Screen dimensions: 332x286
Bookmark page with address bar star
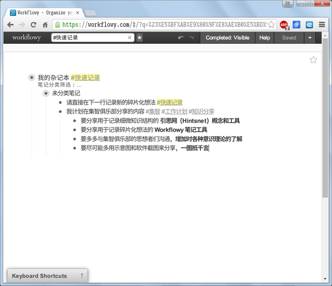click(271, 24)
